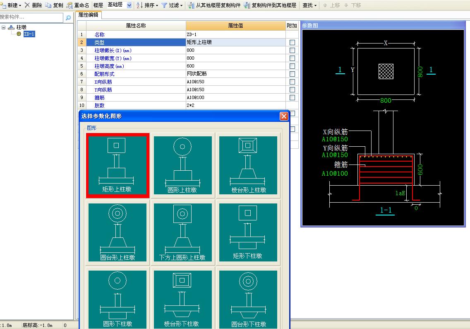Image resolution: width=470 pixels, height=329 pixels.
Task: Click the 上移 move up arrow
Action: point(325,5)
